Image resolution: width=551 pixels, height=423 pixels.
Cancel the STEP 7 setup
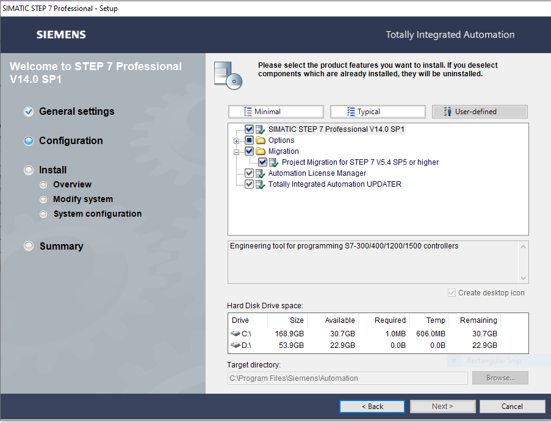512,407
